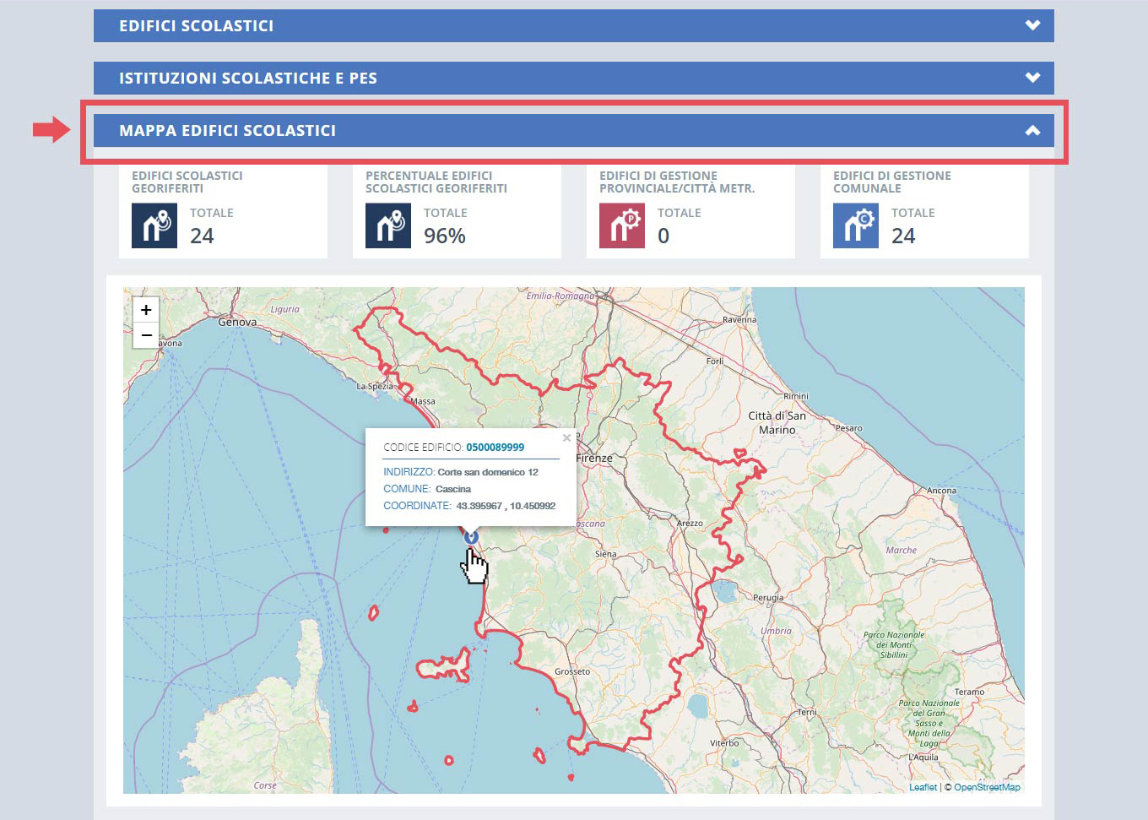The width and height of the screenshot is (1148, 820).
Task: Click the 96% percentage value
Action: click(444, 236)
